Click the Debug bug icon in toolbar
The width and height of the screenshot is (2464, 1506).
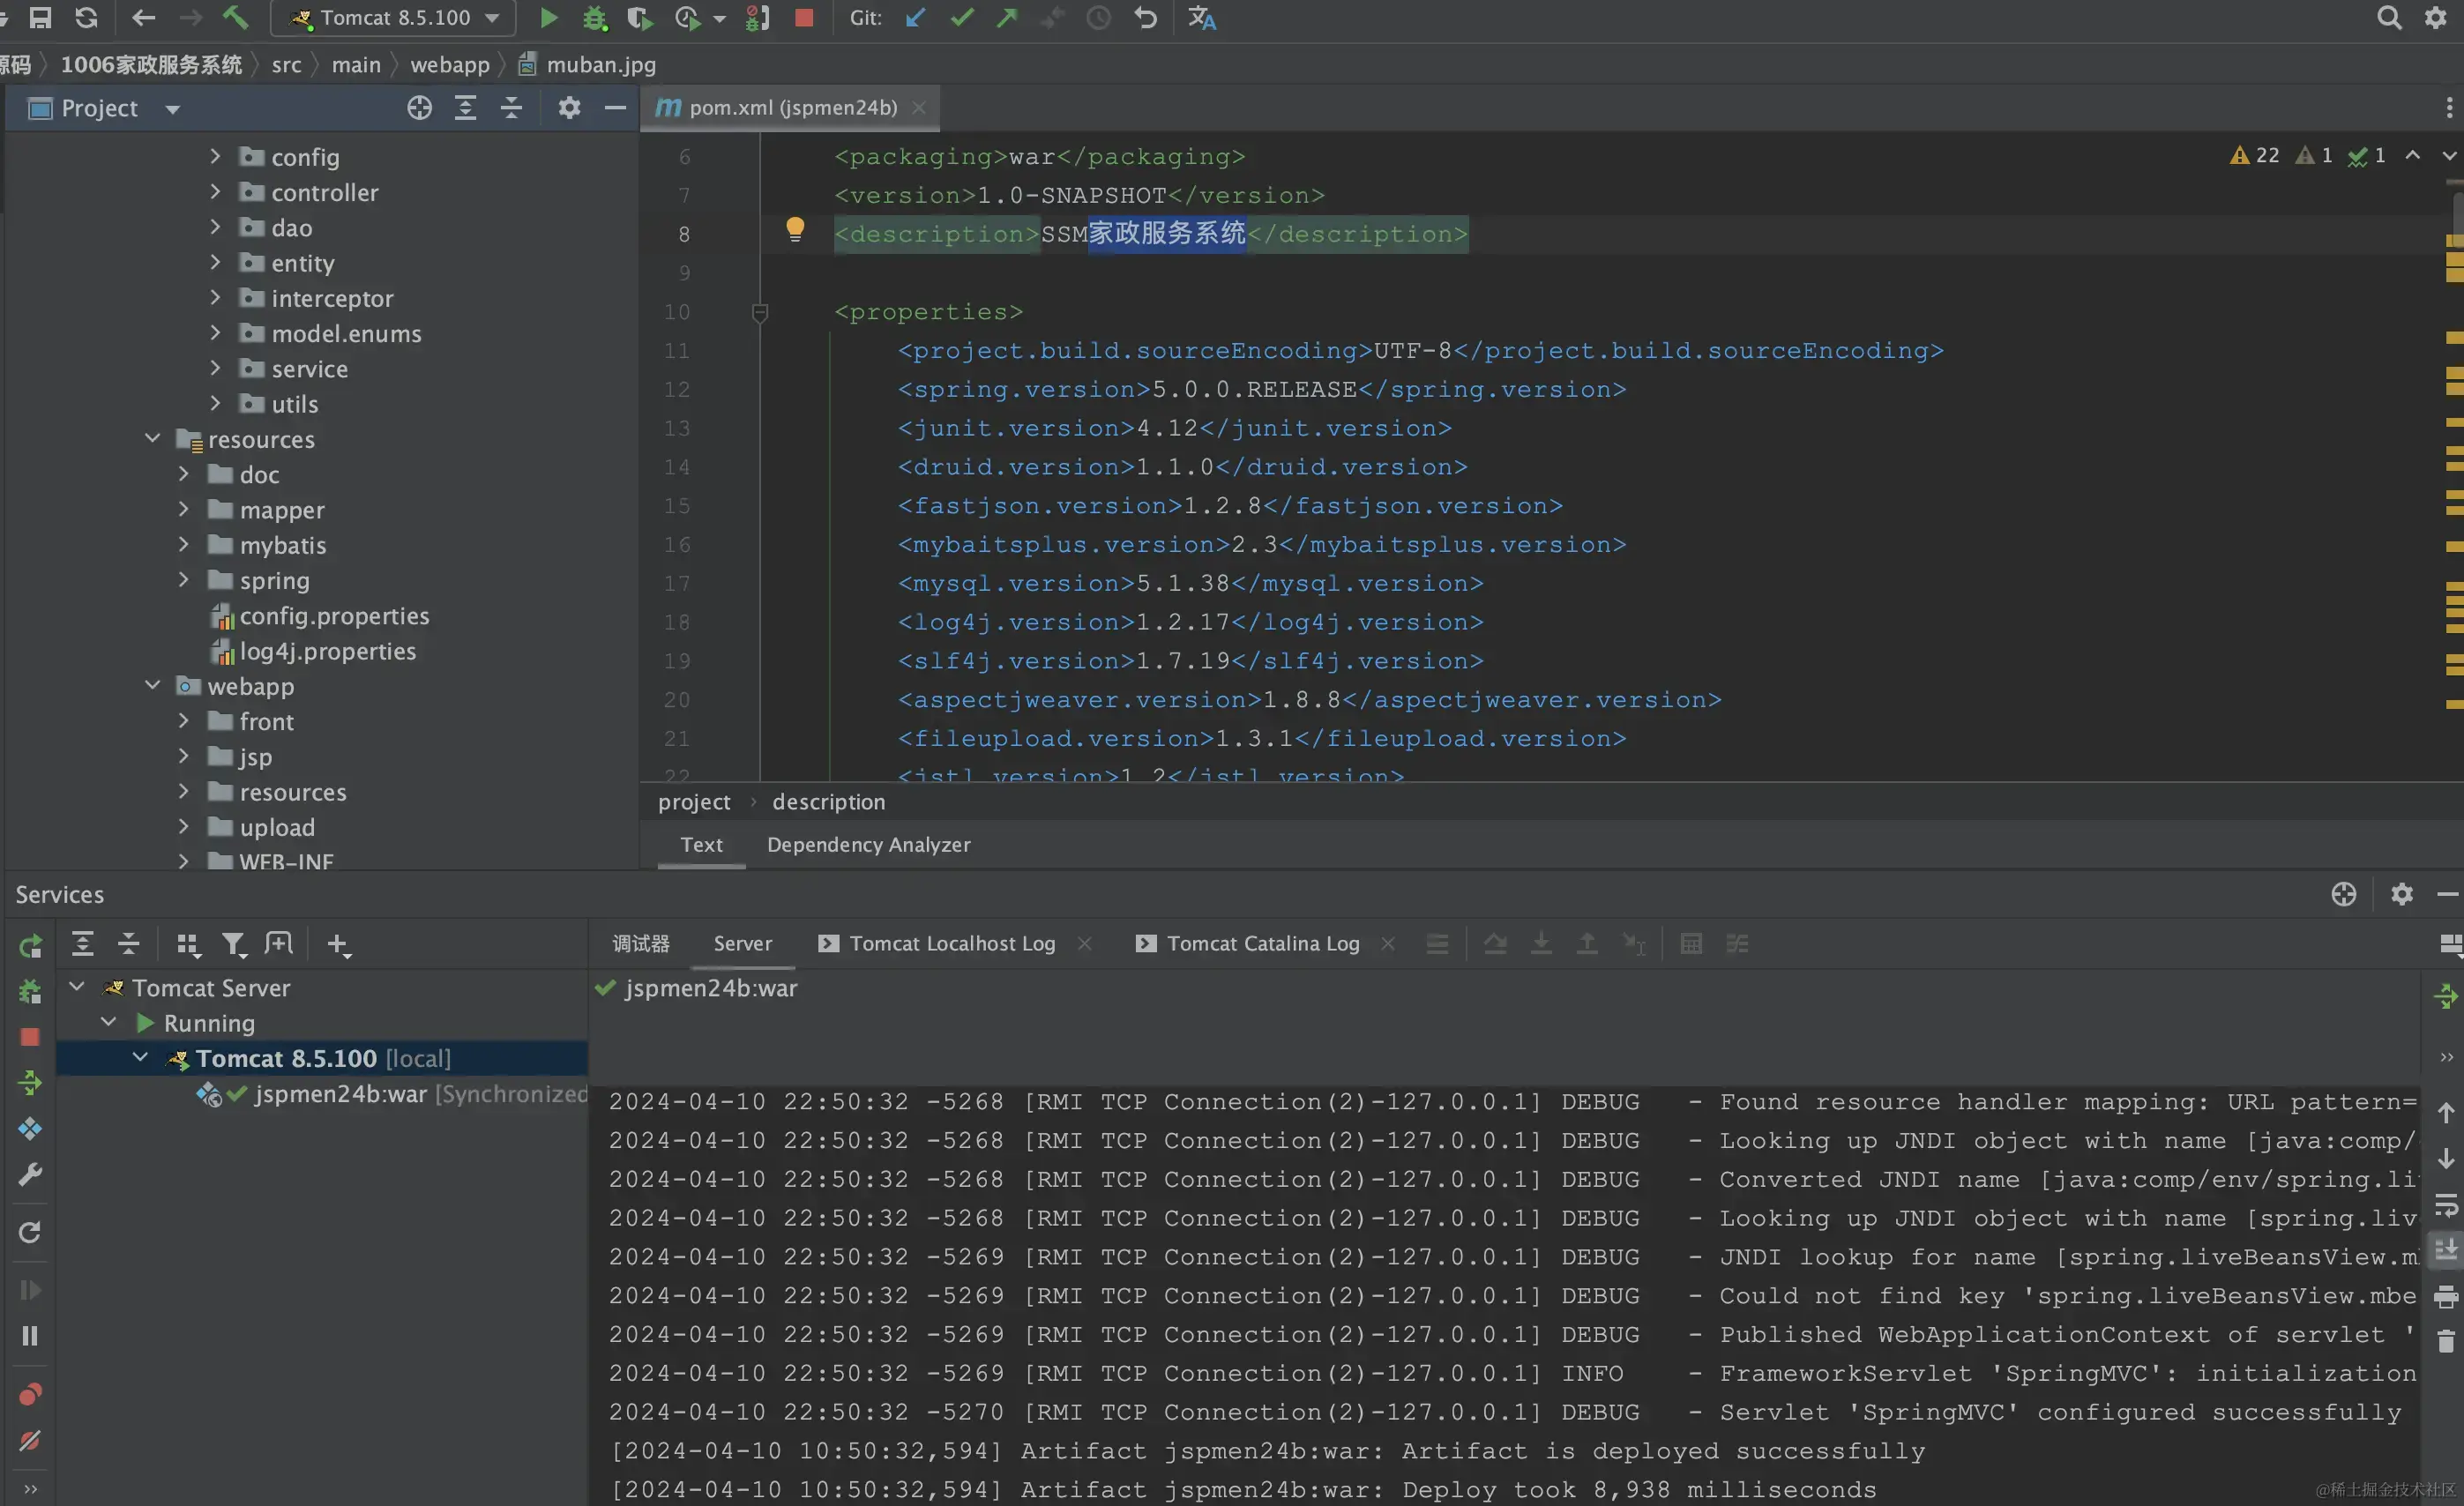pyautogui.click(x=595, y=18)
